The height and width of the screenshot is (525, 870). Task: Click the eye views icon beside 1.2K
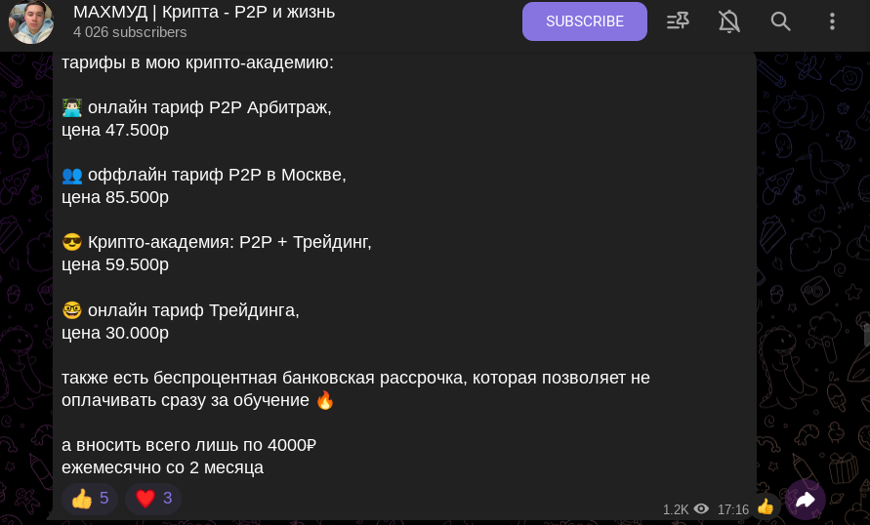pos(701,509)
